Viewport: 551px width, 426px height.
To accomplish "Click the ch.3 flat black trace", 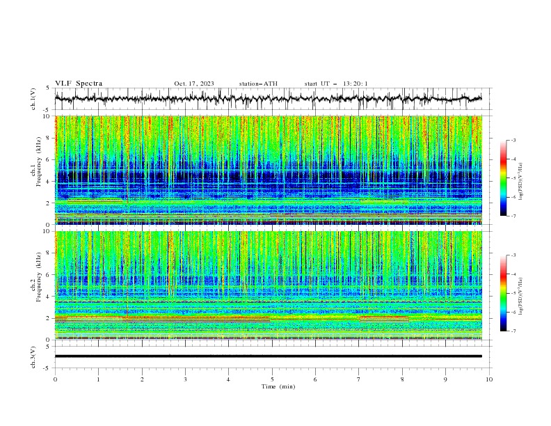I will pos(268,356).
